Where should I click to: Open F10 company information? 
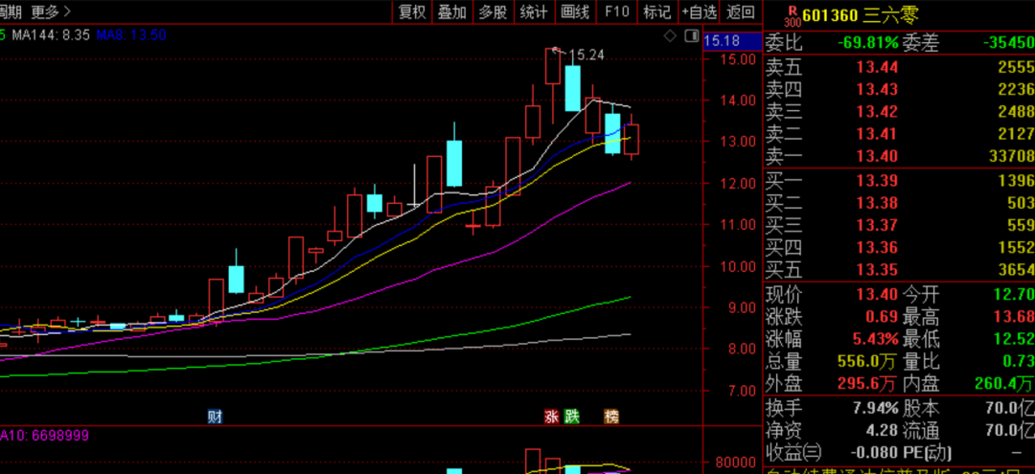pos(617,12)
